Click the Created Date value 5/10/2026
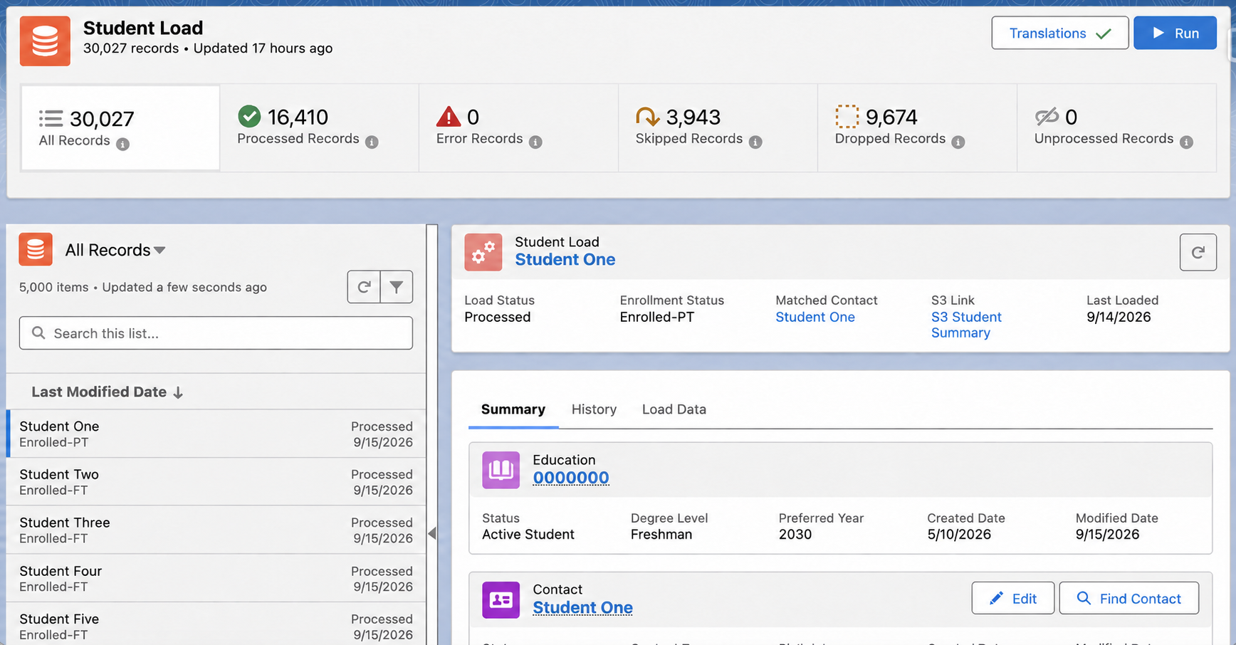Screen dimensions: 1236x645 959,535
